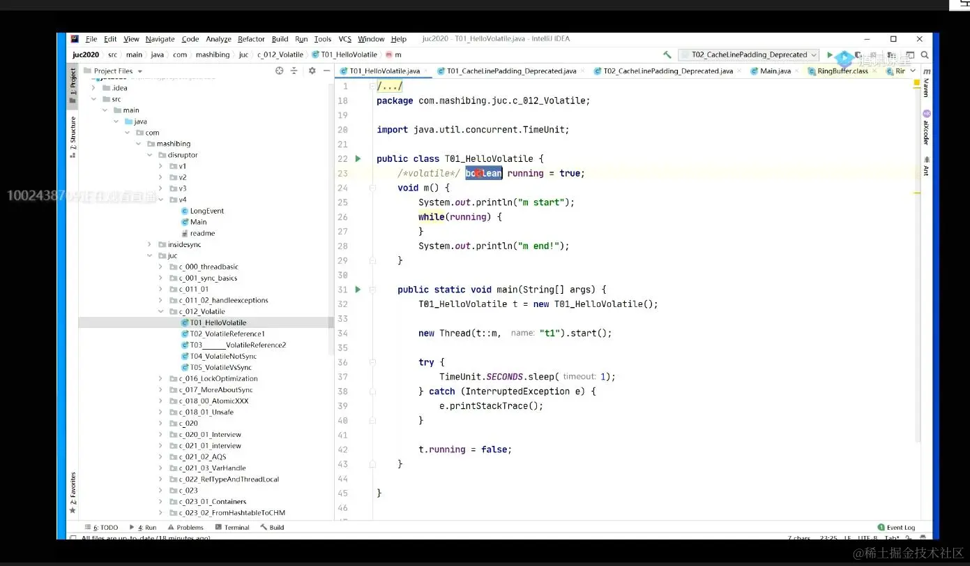
Task: Click the status bar tool windows toggle icon
Action: pos(73,538)
